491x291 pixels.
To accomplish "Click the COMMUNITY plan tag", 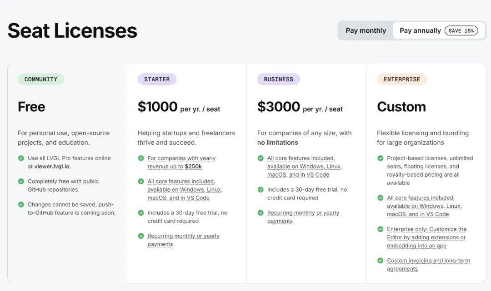I will 41,79.
